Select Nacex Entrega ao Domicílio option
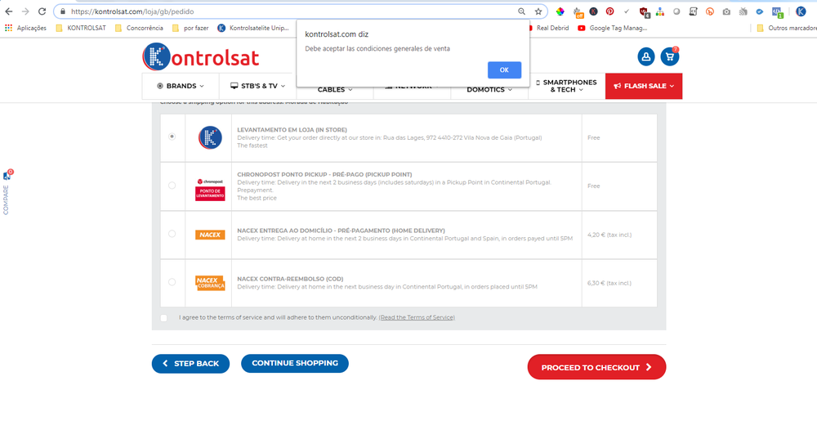This screenshot has height=430, width=817. (172, 234)
